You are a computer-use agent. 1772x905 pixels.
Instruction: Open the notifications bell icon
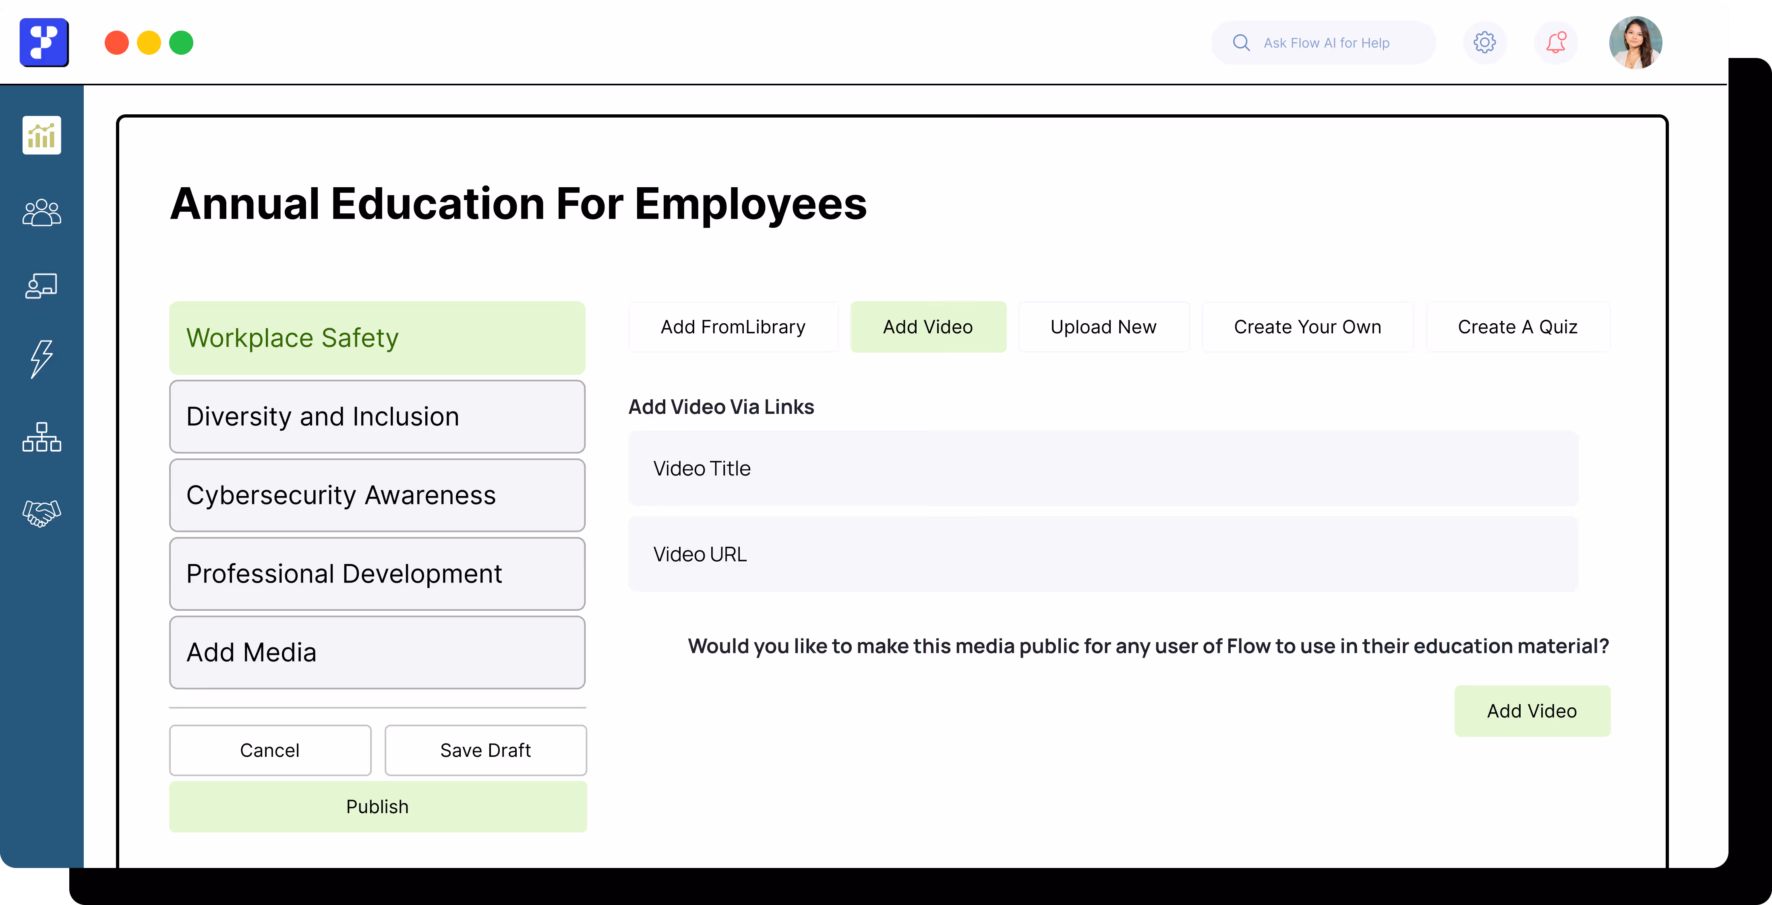[x=1555, y=43]
